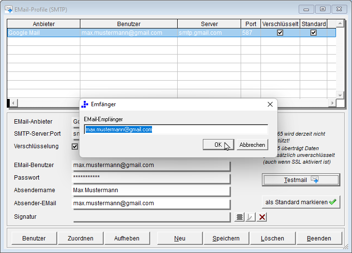The width and height of the screenshot is (352, 253).
Task: Click the Absender-EMail field
Action: tap(151, 204)
